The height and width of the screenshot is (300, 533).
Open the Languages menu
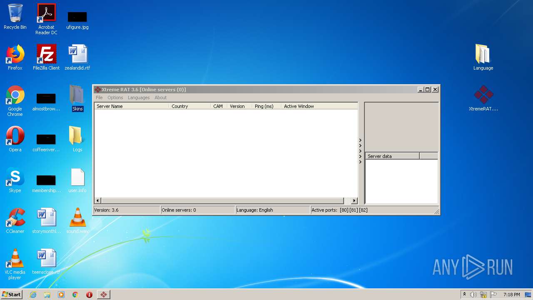[x=139, y=97]
